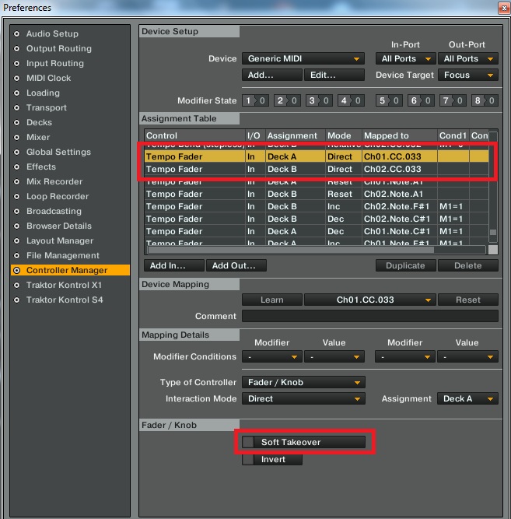This screenshot has height=519, width=511.
Task: Click Modifier State 1 indicator
Action: 255,100
